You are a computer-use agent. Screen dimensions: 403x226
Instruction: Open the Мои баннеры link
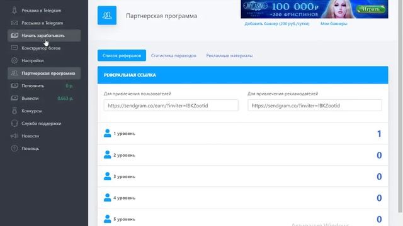click(x=334, y=24)
